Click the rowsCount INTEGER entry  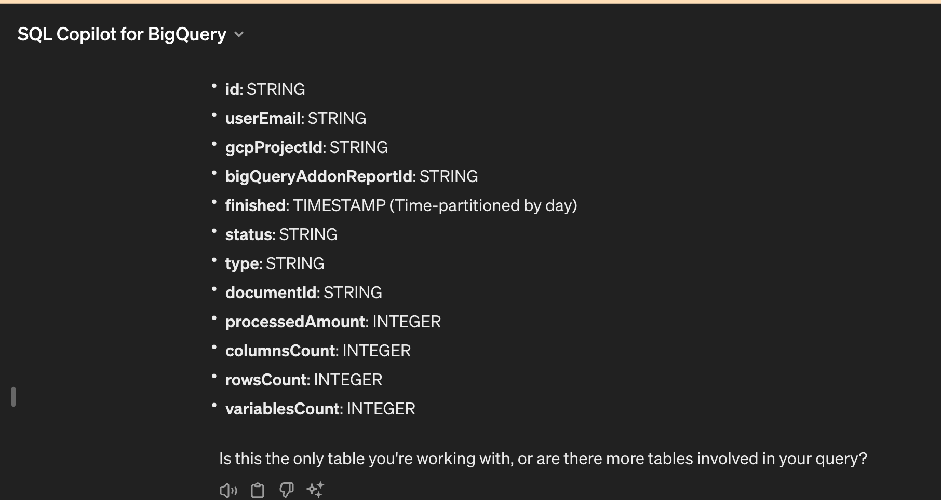304,380
